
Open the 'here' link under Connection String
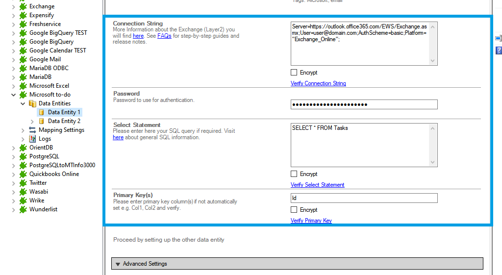click(138, 36)
